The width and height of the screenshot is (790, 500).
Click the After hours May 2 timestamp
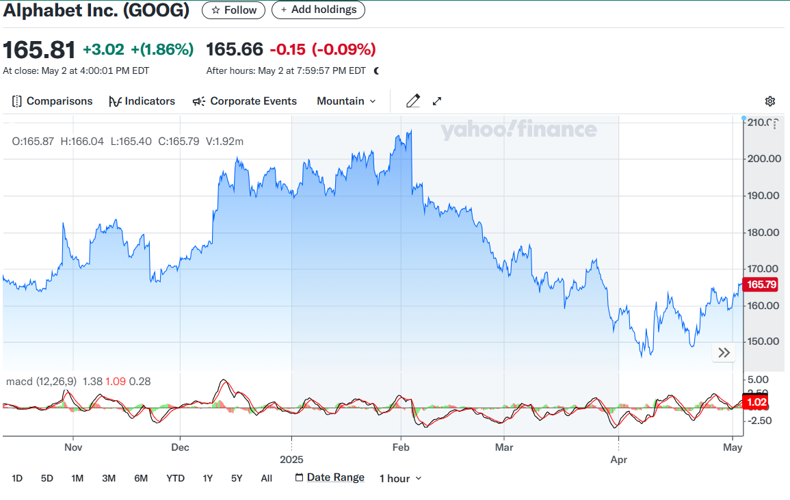(x=286, y=71)
